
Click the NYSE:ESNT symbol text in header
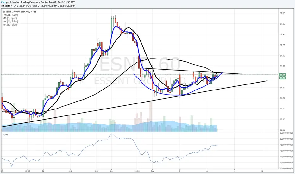(8, 6)
